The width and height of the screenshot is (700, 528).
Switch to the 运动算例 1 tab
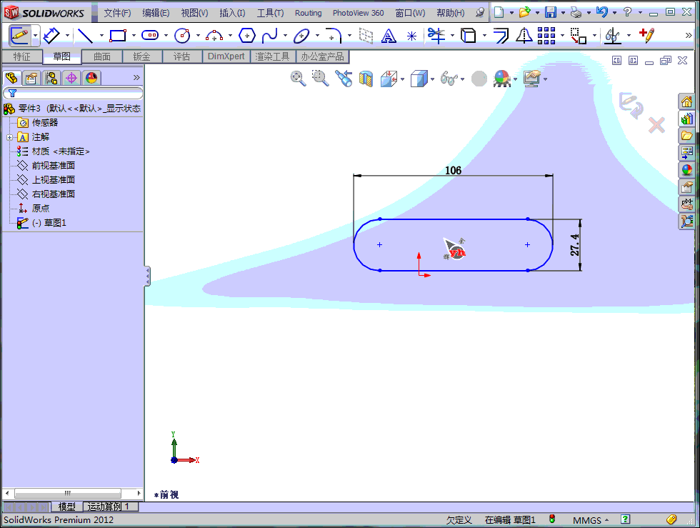point(110,507)
